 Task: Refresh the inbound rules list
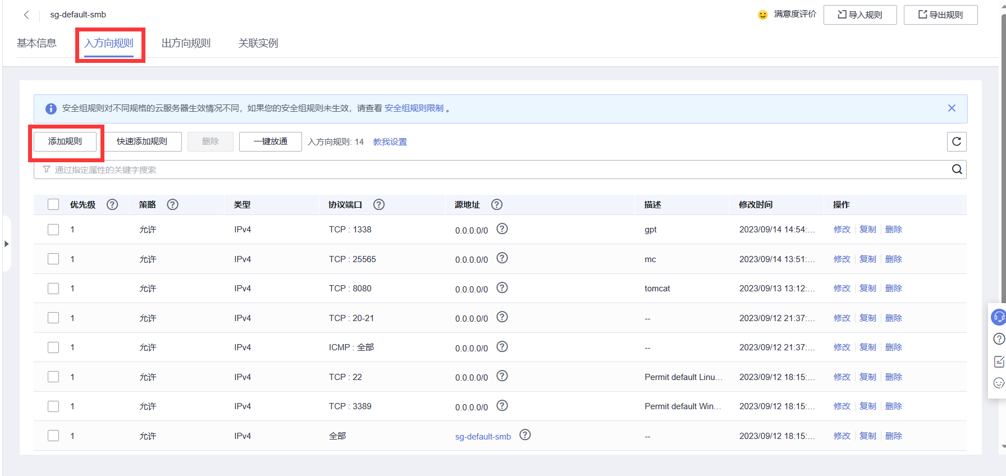(x=957, y=141)
